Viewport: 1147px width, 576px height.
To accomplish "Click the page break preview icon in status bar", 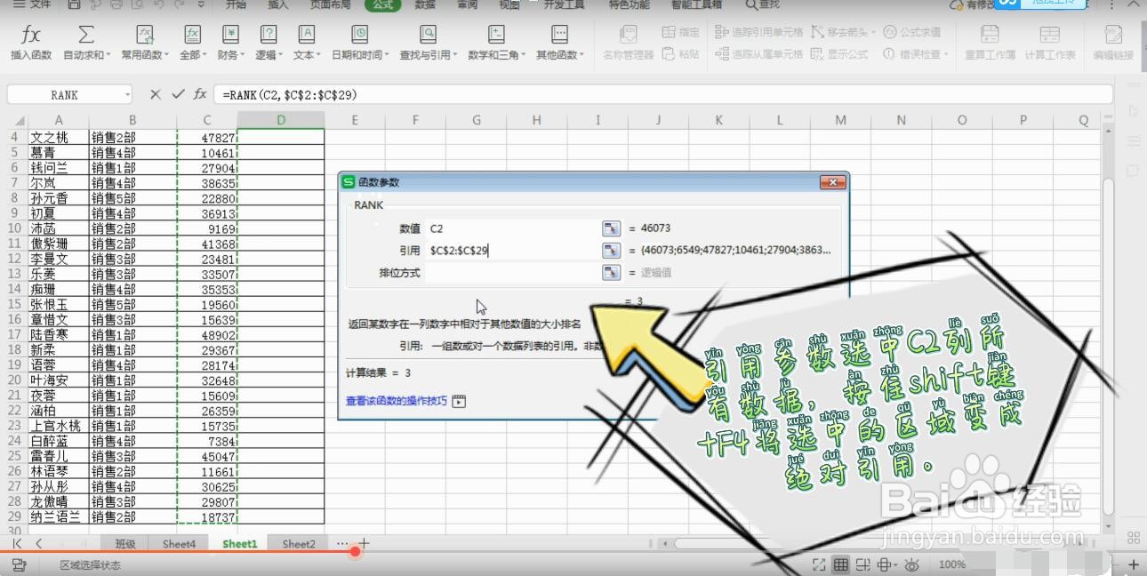I will click(862, 564).
